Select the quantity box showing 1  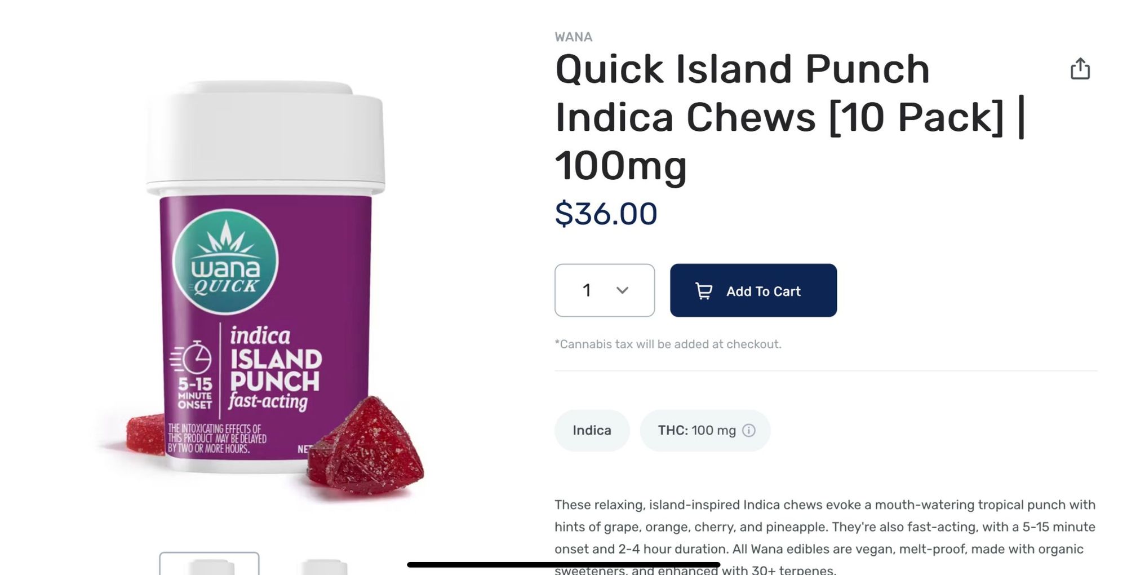pyautogui.click(x=605, y=290)
